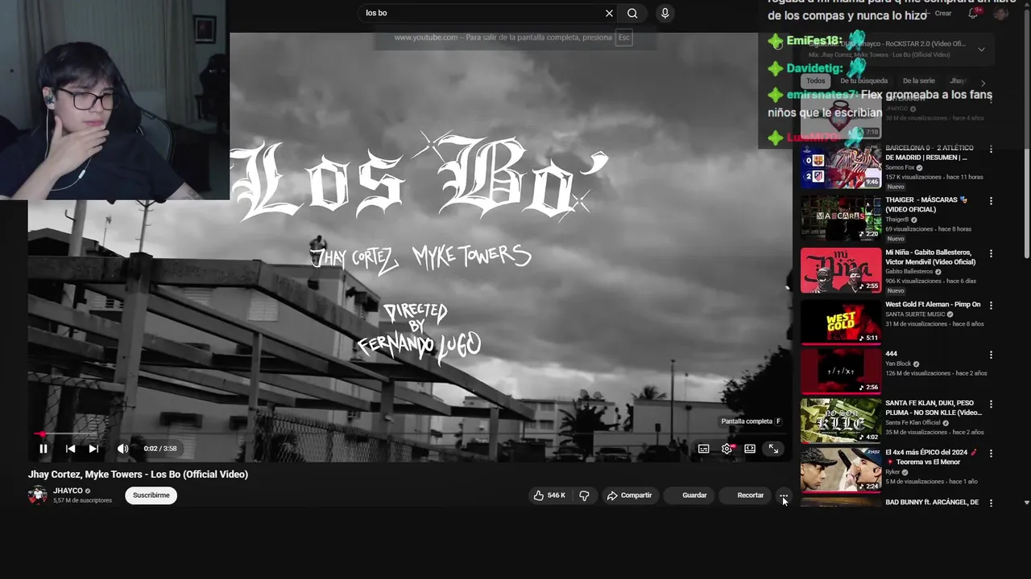
Task: Select the 'De tu búsqueda' chip
Action: pyautogui.click(x=863, y=80)
